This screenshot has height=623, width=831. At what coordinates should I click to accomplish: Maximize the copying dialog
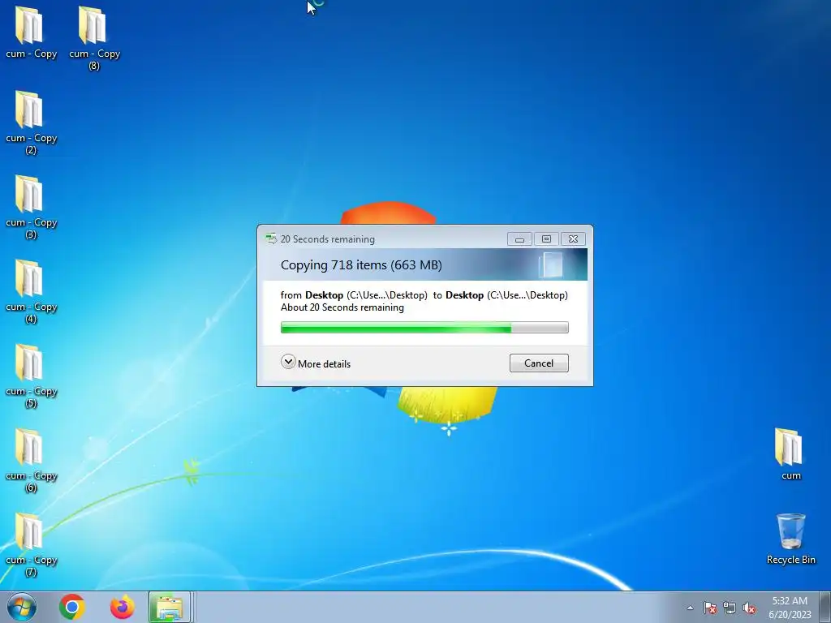tap(546, 239)
